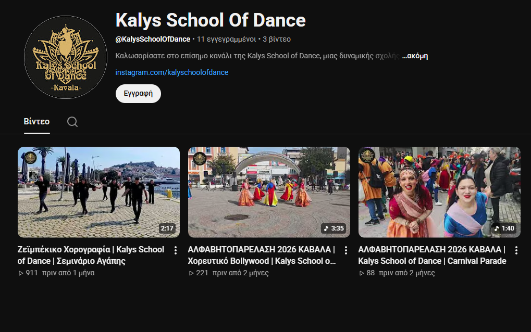
Task: Click πριν από 2 μήνες under Carnival Parade video
Action: pyautogui.click(x=406, y=273)
